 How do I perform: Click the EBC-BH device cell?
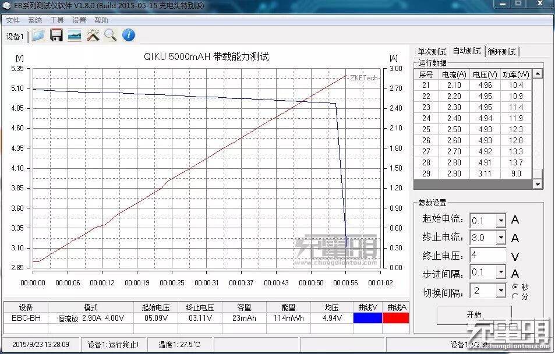[x=26, y=318]
